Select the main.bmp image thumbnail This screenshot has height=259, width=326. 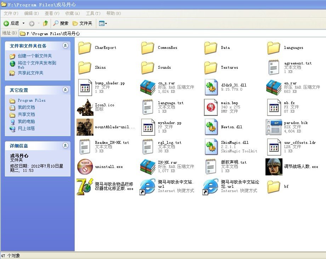pyautogui.click(x=211, y=107)
